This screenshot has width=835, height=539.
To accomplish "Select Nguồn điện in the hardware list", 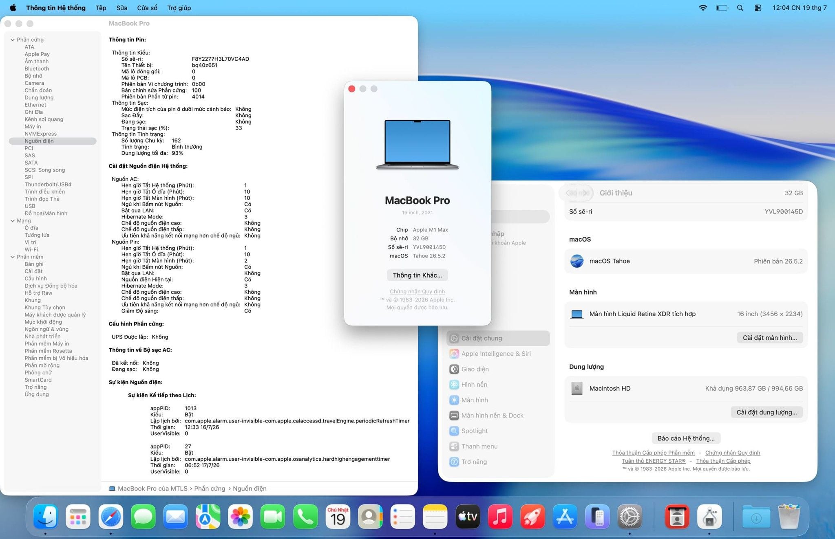I will click(53, 141).
